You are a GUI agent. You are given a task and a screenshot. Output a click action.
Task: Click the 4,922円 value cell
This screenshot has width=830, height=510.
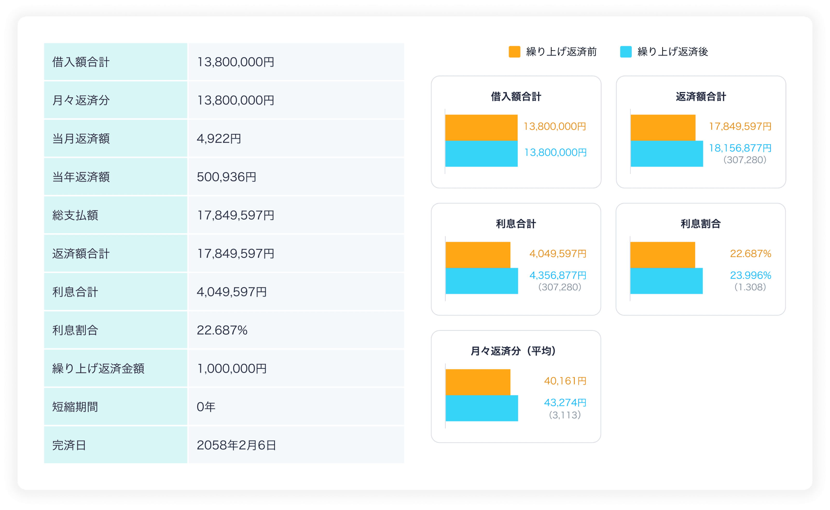point(219,139)
